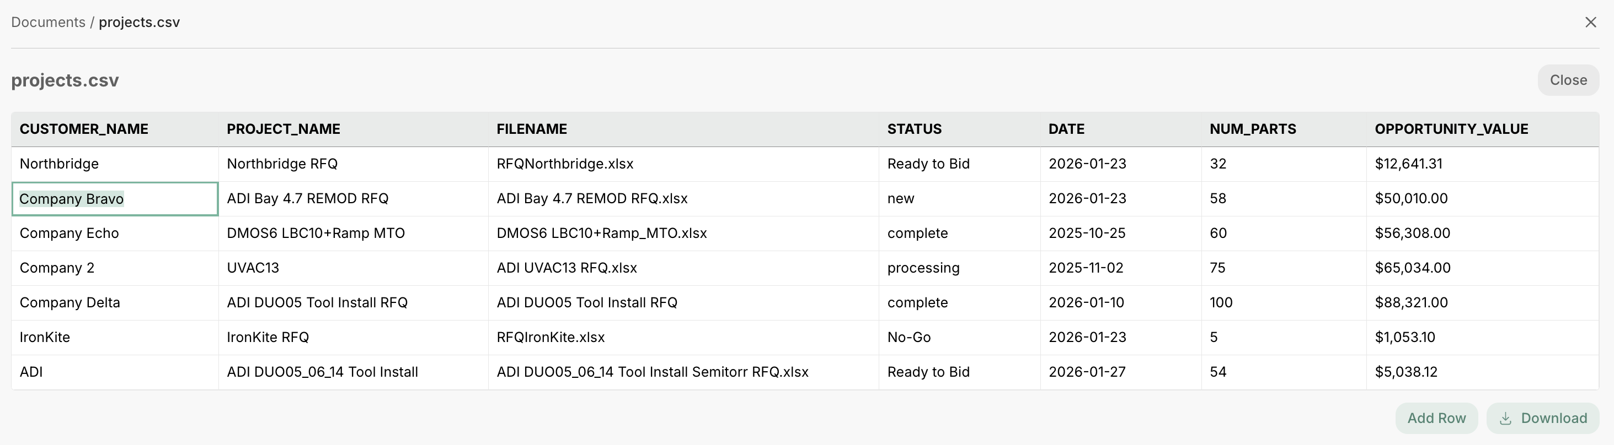The width and height of the screenshot is (1614, 445).
Task: Click the OPPORTUNITY_VALUE column header
Action: tap(1451, 129)
